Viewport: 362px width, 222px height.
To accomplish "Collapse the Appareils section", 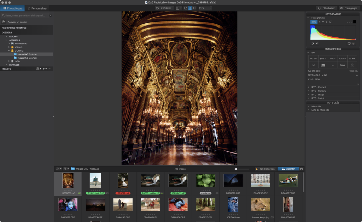I will pyautogui.click(x=6, y=40).
